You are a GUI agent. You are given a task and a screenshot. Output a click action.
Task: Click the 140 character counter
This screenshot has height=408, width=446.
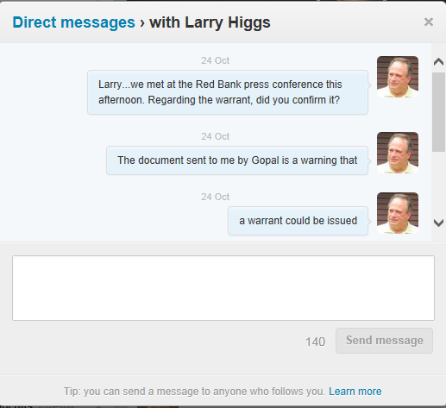point(315,342)
